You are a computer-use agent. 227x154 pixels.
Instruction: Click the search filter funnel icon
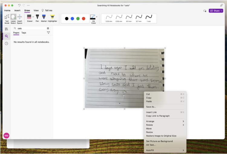pos(48,33)
